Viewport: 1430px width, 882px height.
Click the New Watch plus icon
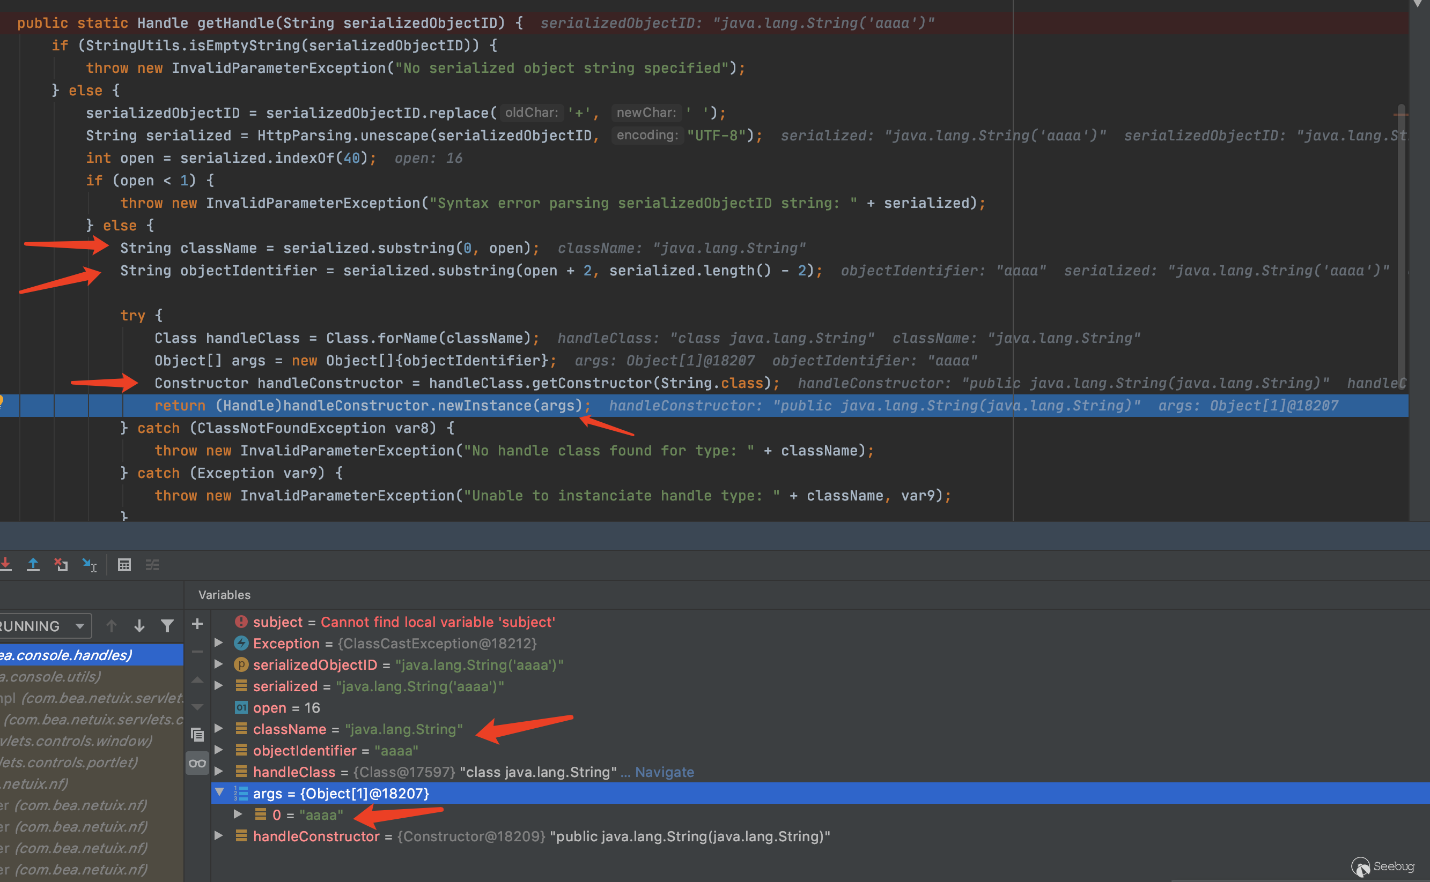(x=197, y=624)
